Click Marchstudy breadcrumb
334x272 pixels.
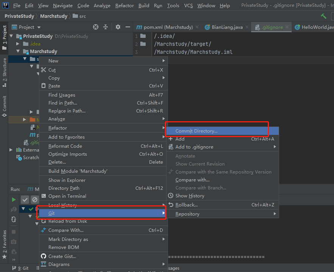coord(54,16)
